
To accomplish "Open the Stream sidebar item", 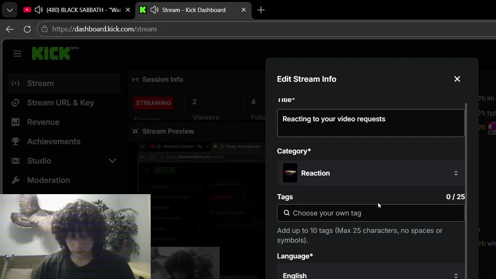I will pyautogui.click(x=64, y=83).
